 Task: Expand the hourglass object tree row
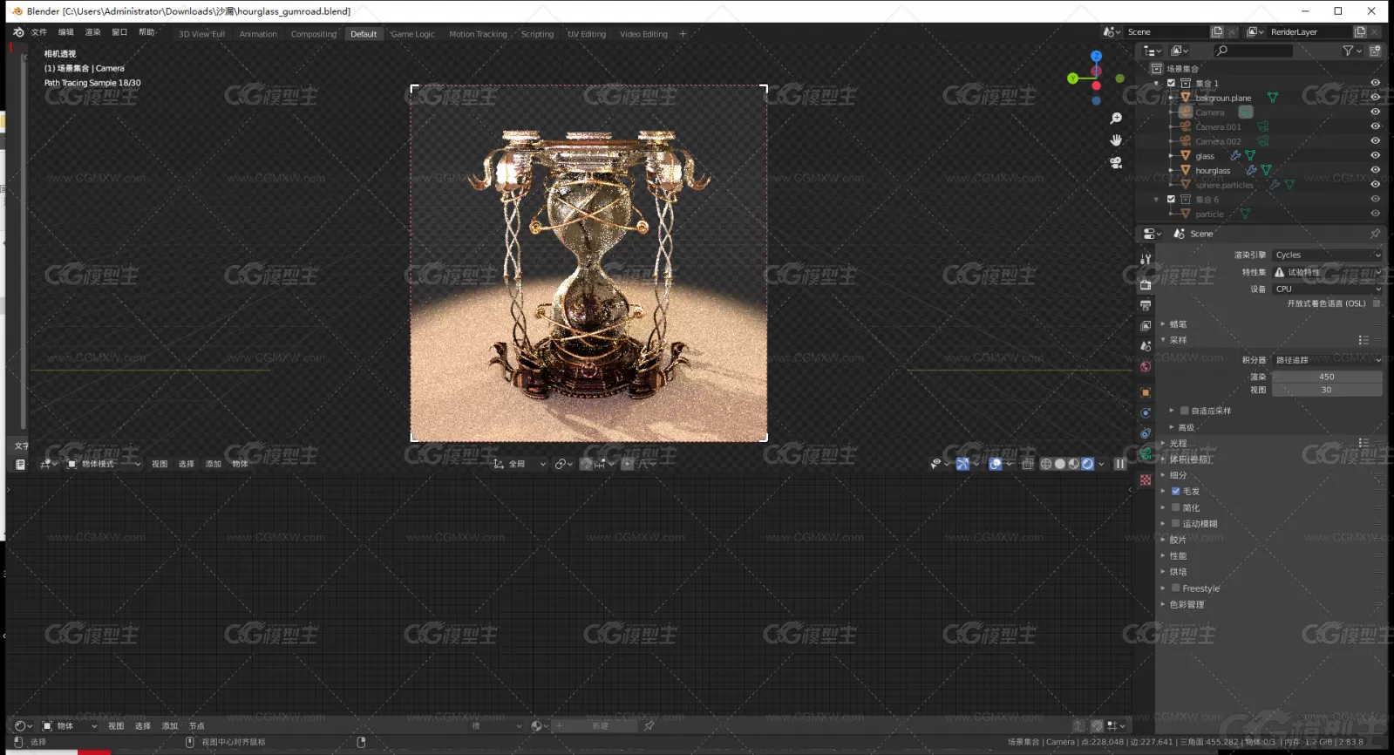1171,170
